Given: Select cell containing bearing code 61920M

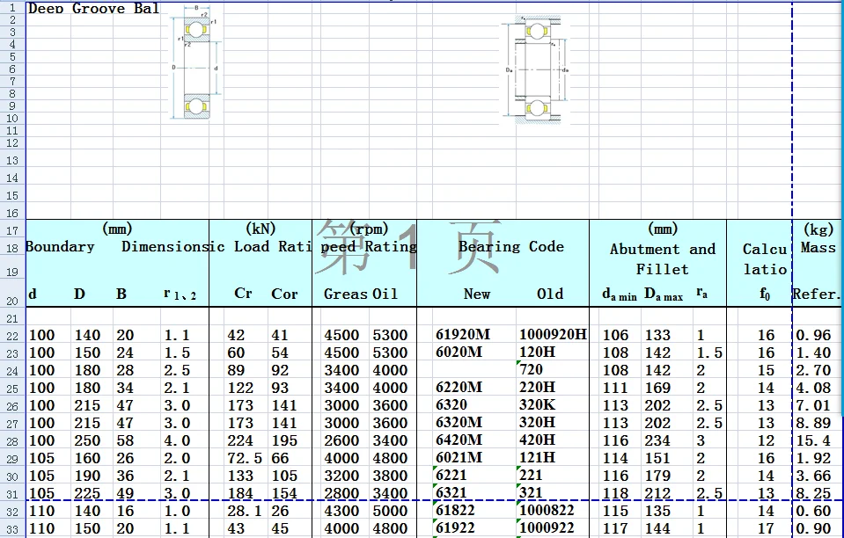Looking at the screenshot, I should click(x=463, y=335).
